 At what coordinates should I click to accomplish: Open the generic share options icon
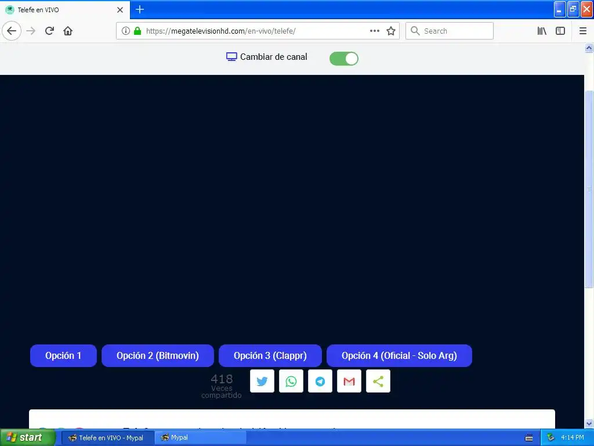(378, 381)
